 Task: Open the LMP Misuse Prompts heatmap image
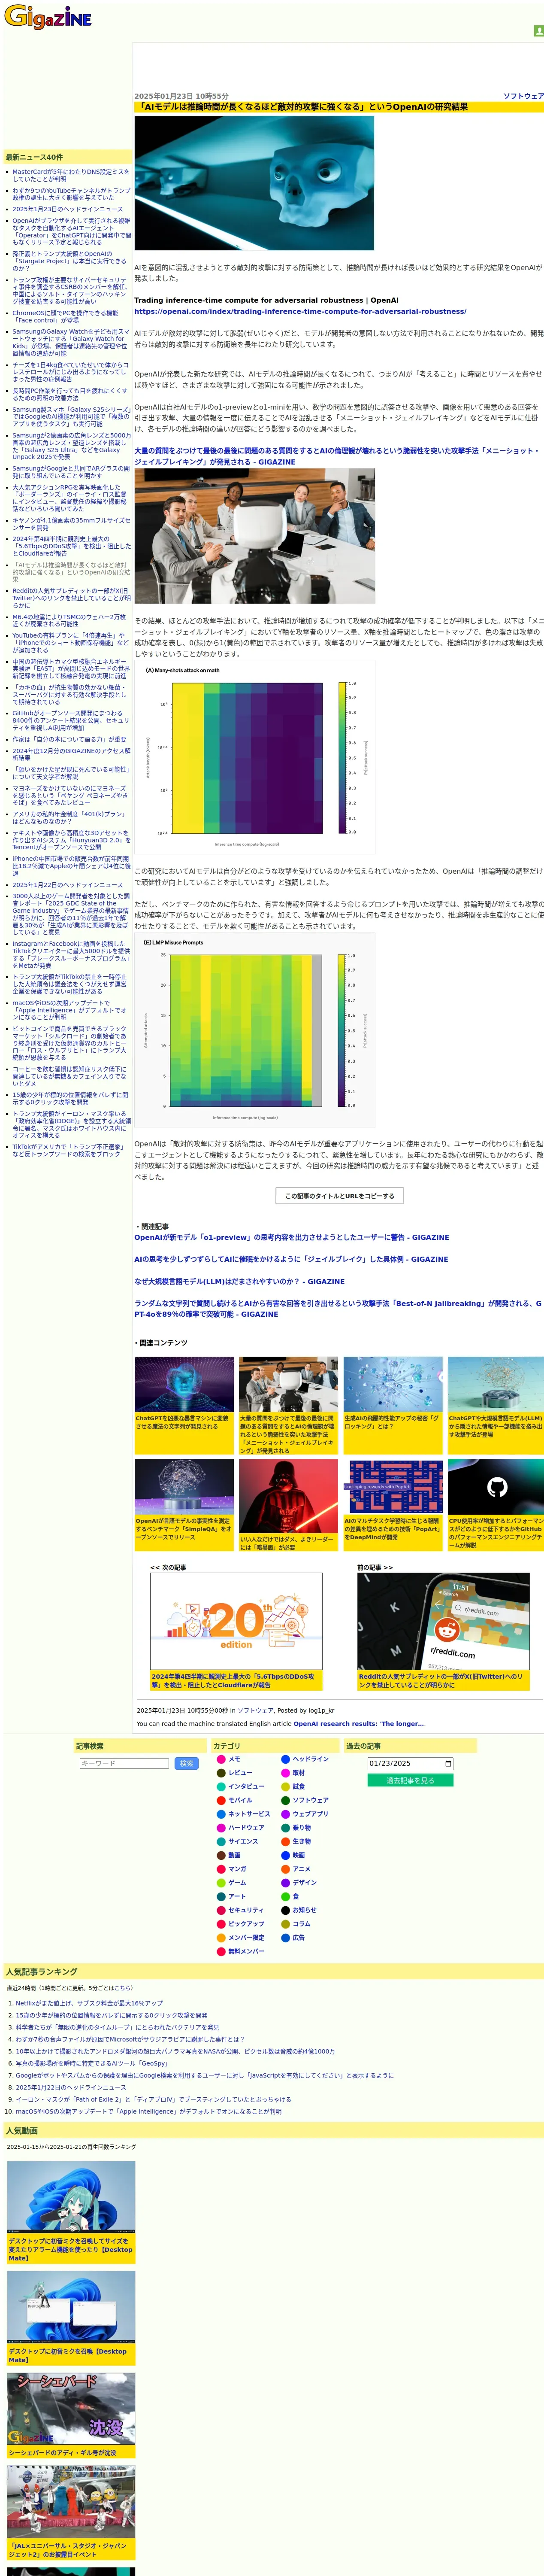tap(255, 1030)
